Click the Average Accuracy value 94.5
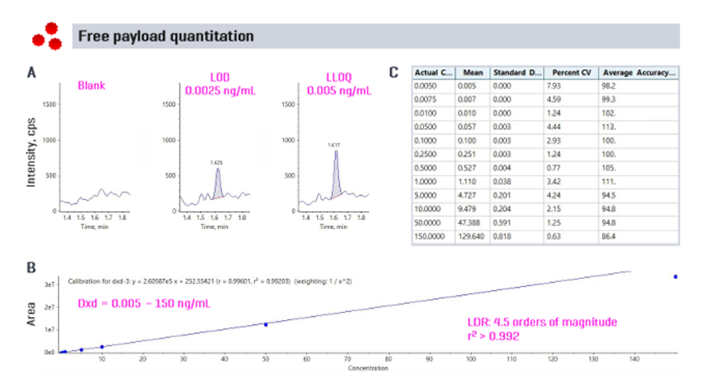 point(608,195)
